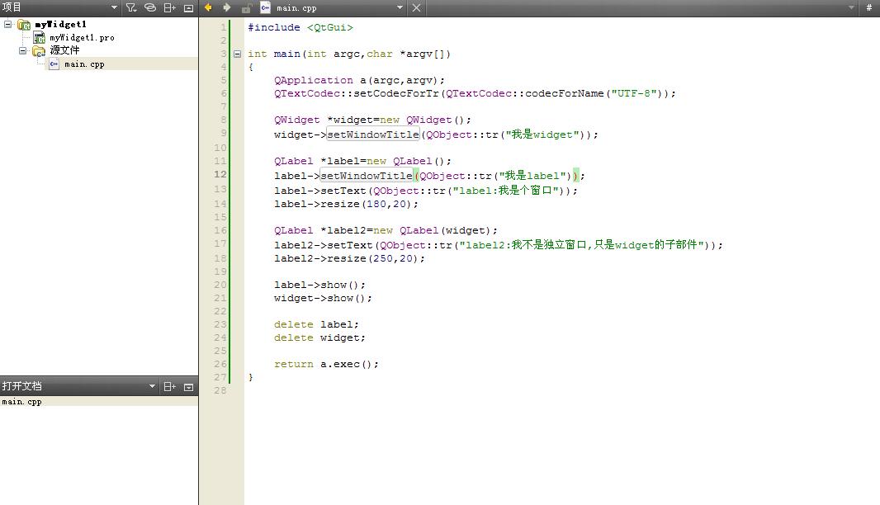This screenshot has width=880, height=505.
Task: Click the C++ file icon in editor toolbar
Action: click(x=266, y=8)
